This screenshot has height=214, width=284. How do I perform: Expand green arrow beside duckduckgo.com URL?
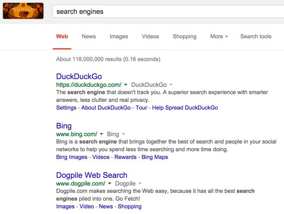(126, 85)
